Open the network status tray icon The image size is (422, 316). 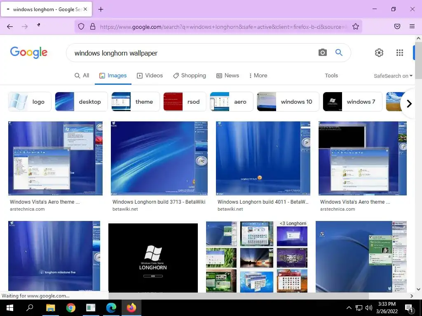359,308
